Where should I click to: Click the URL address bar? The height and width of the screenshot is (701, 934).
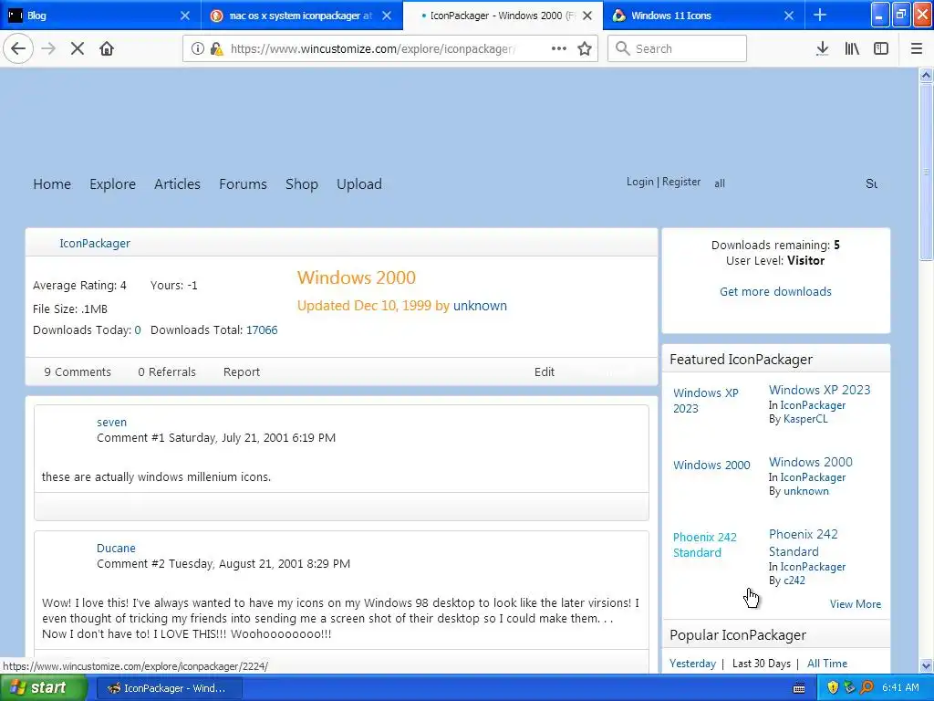tap(372, 49)
